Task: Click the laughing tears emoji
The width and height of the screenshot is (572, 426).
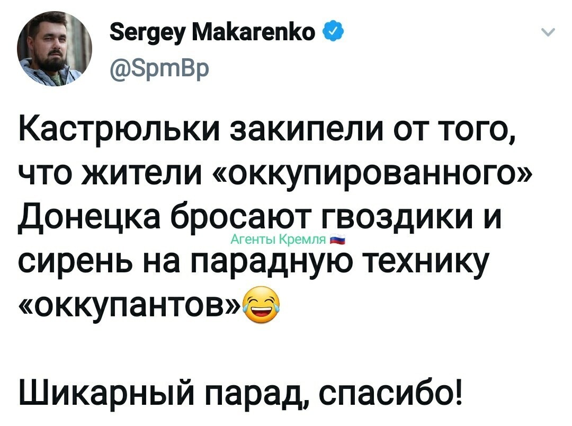Action: (x=262, y=305)
